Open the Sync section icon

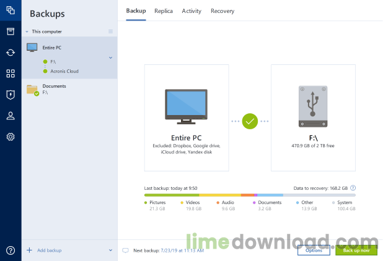pyautogui.click(x=11, y=53)
